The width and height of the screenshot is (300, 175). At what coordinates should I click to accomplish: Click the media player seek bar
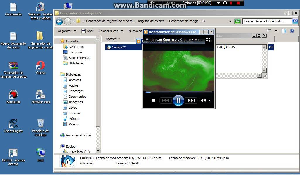[x=178, y=92]
